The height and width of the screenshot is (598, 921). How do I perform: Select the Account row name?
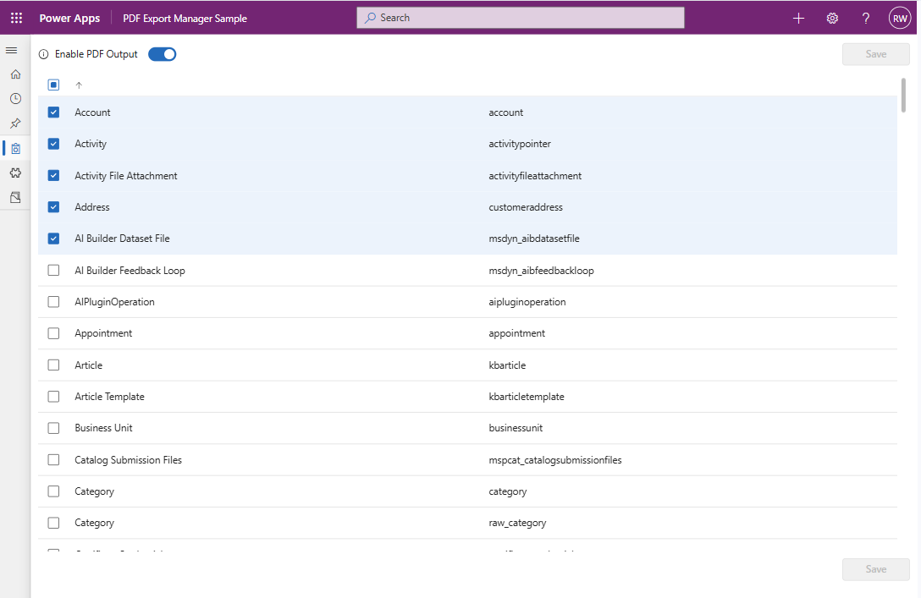pyautogui.click(x=92, y=112)
